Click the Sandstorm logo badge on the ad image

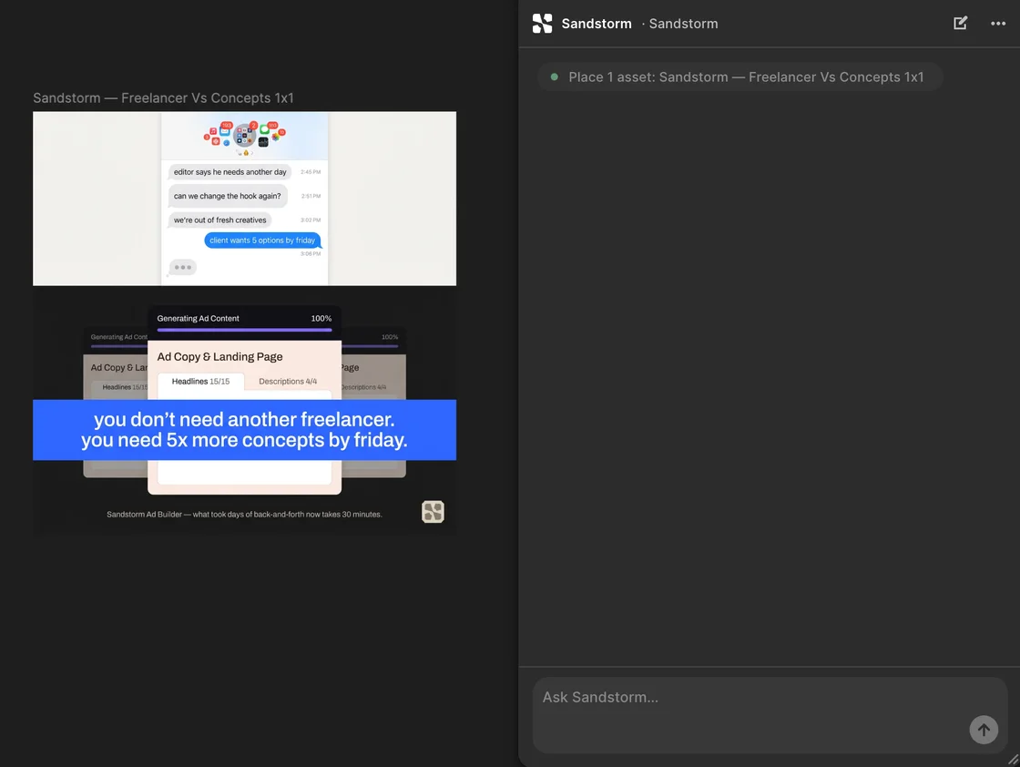coord(433,511)
